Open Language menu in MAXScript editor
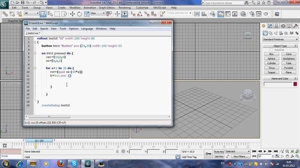300x168 pixels. click(87, 29)
